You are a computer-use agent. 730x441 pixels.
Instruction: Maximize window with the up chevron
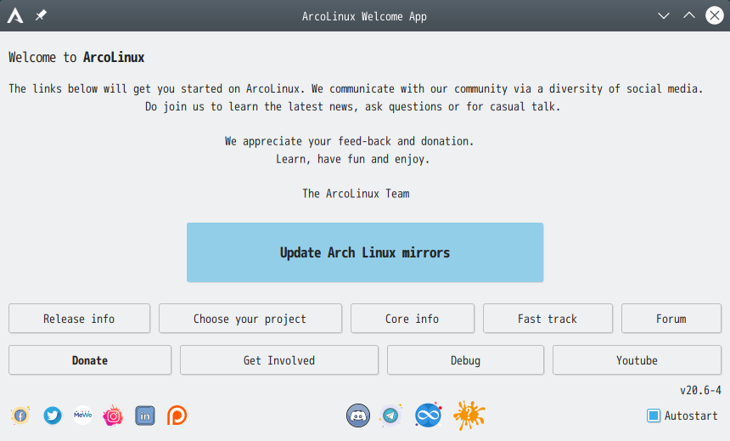pyautogui.click(x=689, y=15)
